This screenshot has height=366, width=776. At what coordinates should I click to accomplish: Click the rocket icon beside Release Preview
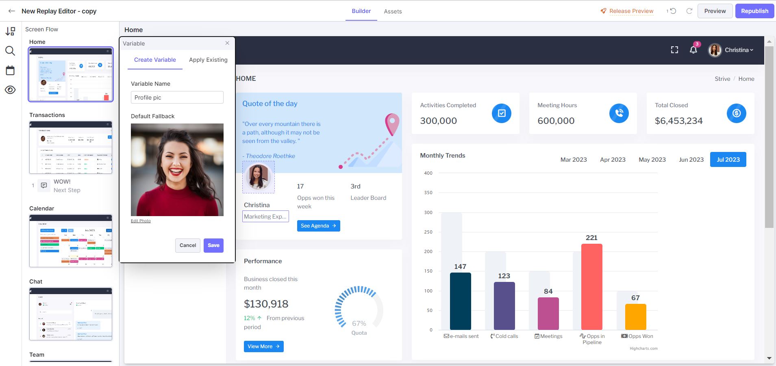[604, 11]
